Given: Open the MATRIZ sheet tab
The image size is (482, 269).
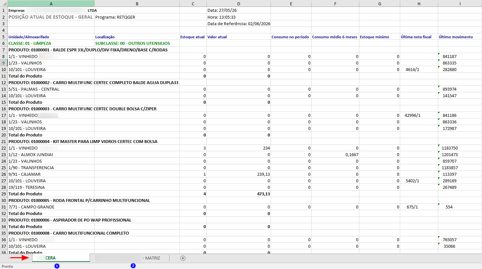Looking at the screenshot, I should tap(130, 258).
